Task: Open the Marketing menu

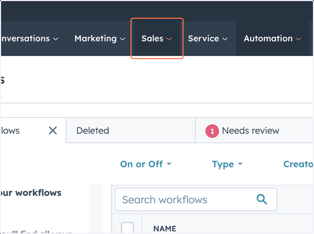Action: point(100,39)
